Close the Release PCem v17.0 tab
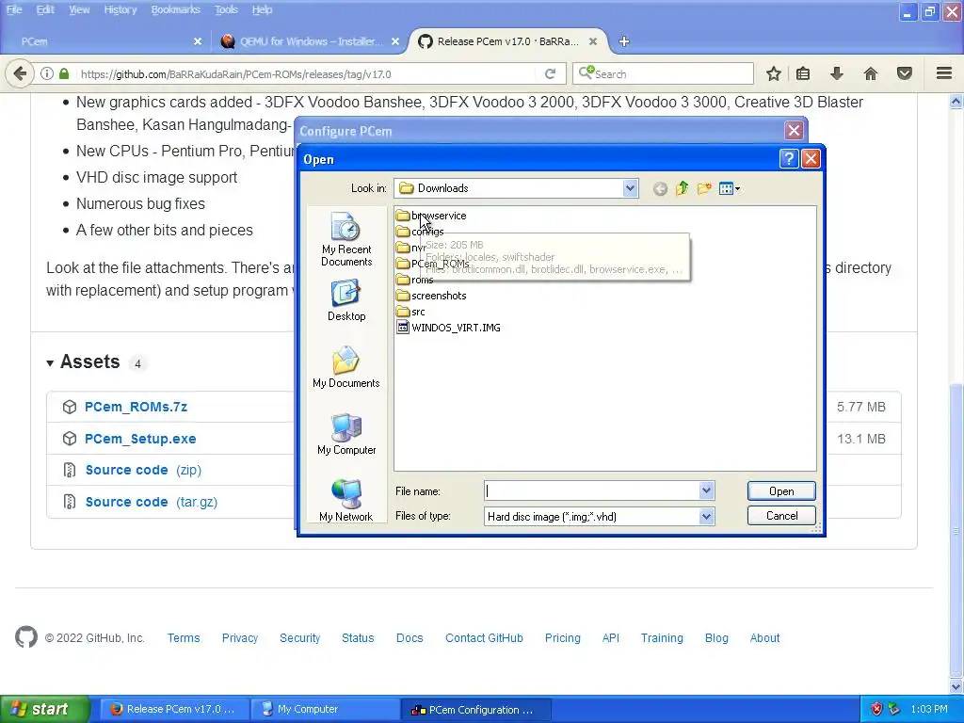This screenshot has width=964, height=723. (593, 41)
